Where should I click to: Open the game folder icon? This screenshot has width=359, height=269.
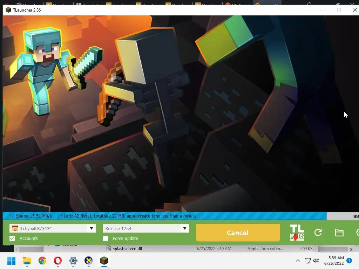click(339, 233)
